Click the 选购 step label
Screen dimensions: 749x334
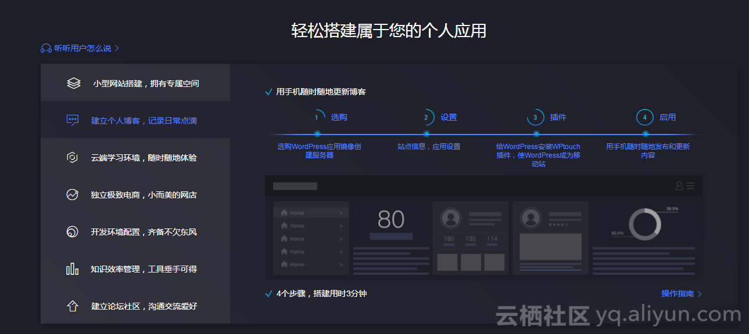coord(339,117)
